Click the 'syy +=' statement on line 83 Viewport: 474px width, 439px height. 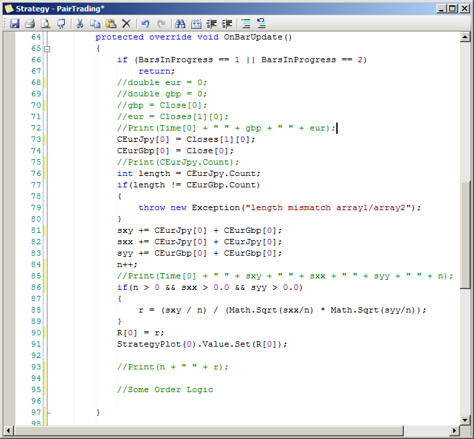(199, 253)
